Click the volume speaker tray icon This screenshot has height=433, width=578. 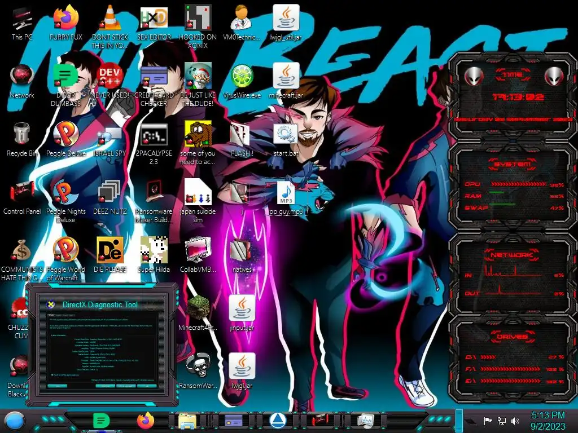pyautogui.click(x=515, y=421)
